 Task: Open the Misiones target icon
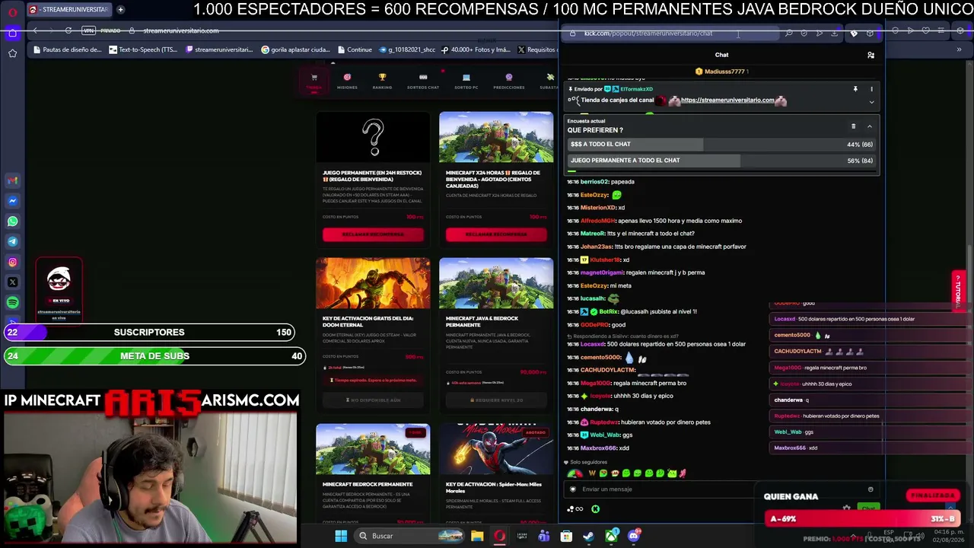(x=347, y=78)
